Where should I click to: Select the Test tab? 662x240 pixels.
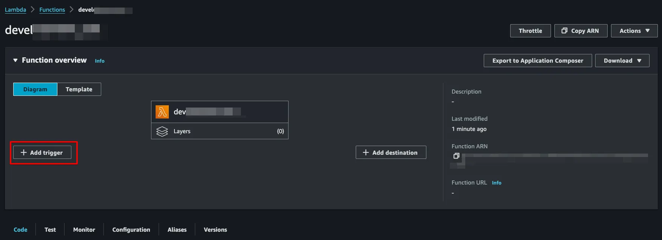click(x=50, y=229)
